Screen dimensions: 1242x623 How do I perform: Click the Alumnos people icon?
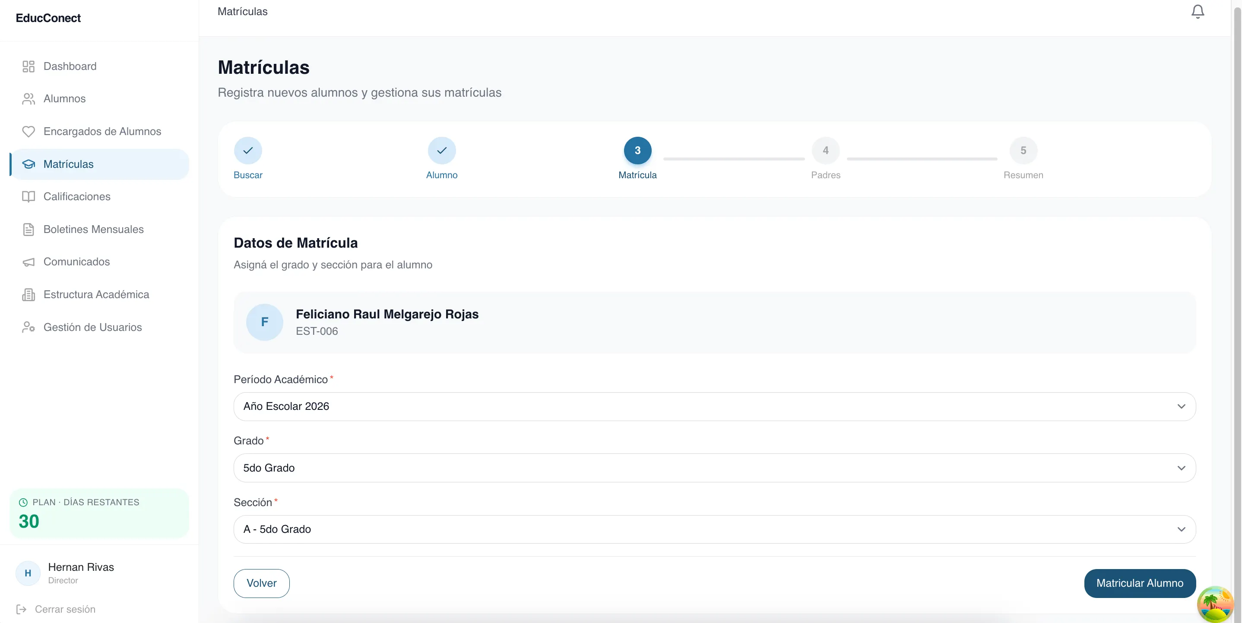pyautogui.click(x=29, y=99)
